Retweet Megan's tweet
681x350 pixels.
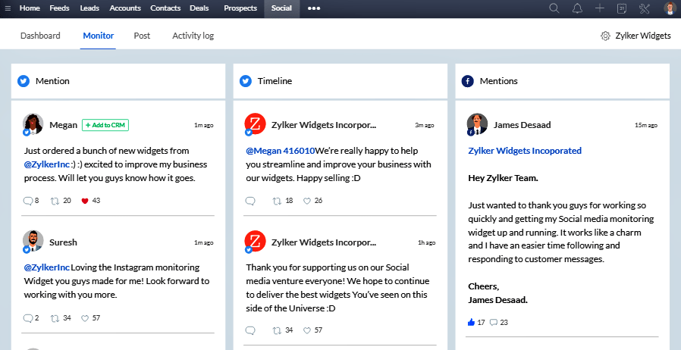click(x=55, y=201)
